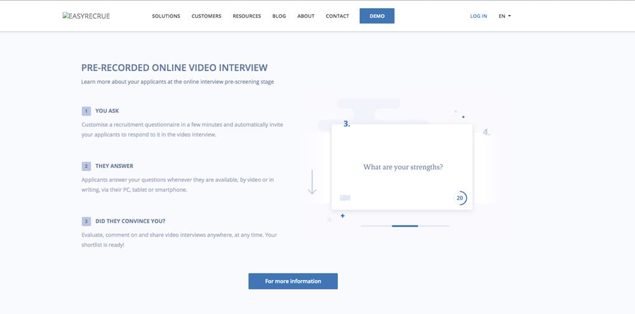Select step 3 number badge
The width and height of the screenshot is (635, 314).
[86, 222]
